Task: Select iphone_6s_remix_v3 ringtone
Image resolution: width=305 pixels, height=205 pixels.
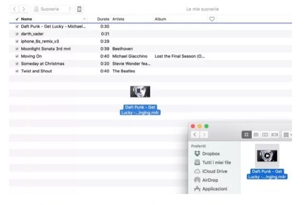Action: pos(151,41)
